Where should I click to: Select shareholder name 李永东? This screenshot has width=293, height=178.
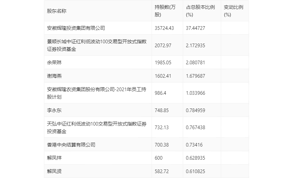(x=54, y=110)
